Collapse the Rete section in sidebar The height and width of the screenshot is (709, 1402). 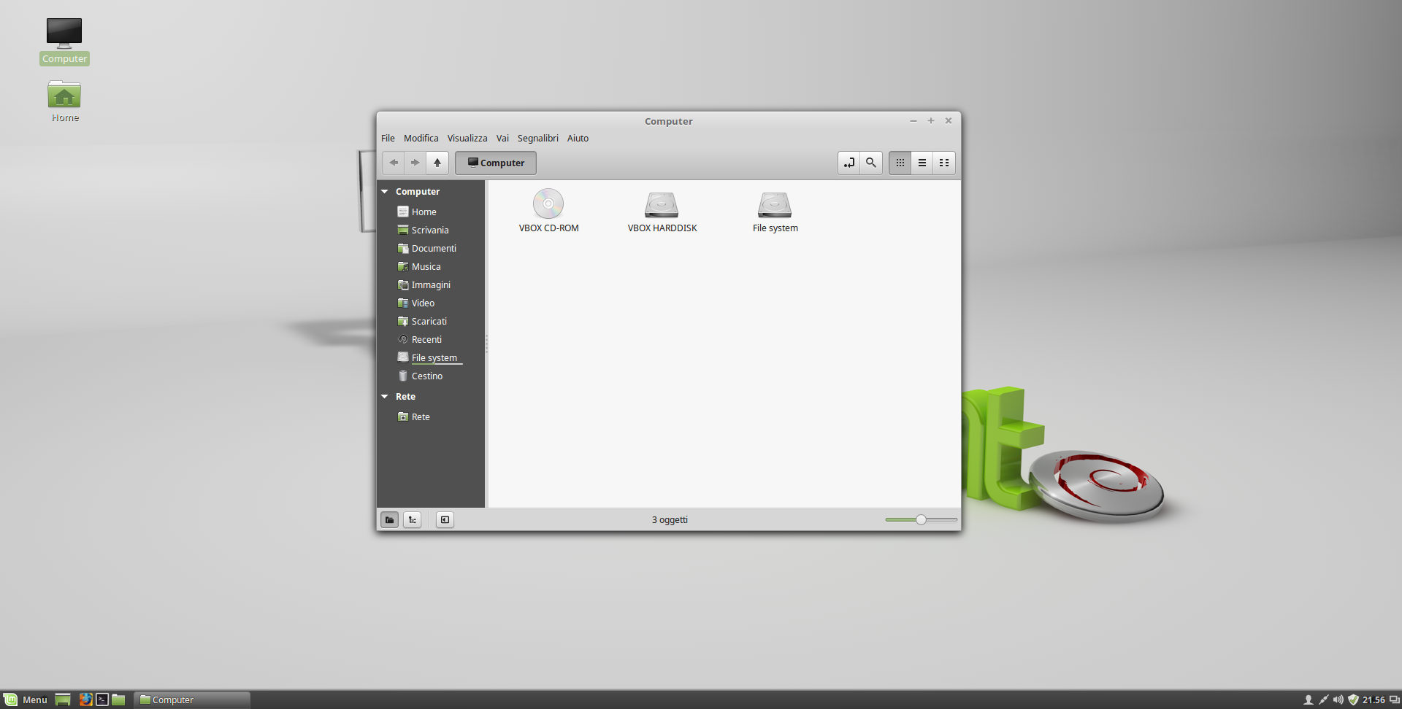(x=385, y=397)
